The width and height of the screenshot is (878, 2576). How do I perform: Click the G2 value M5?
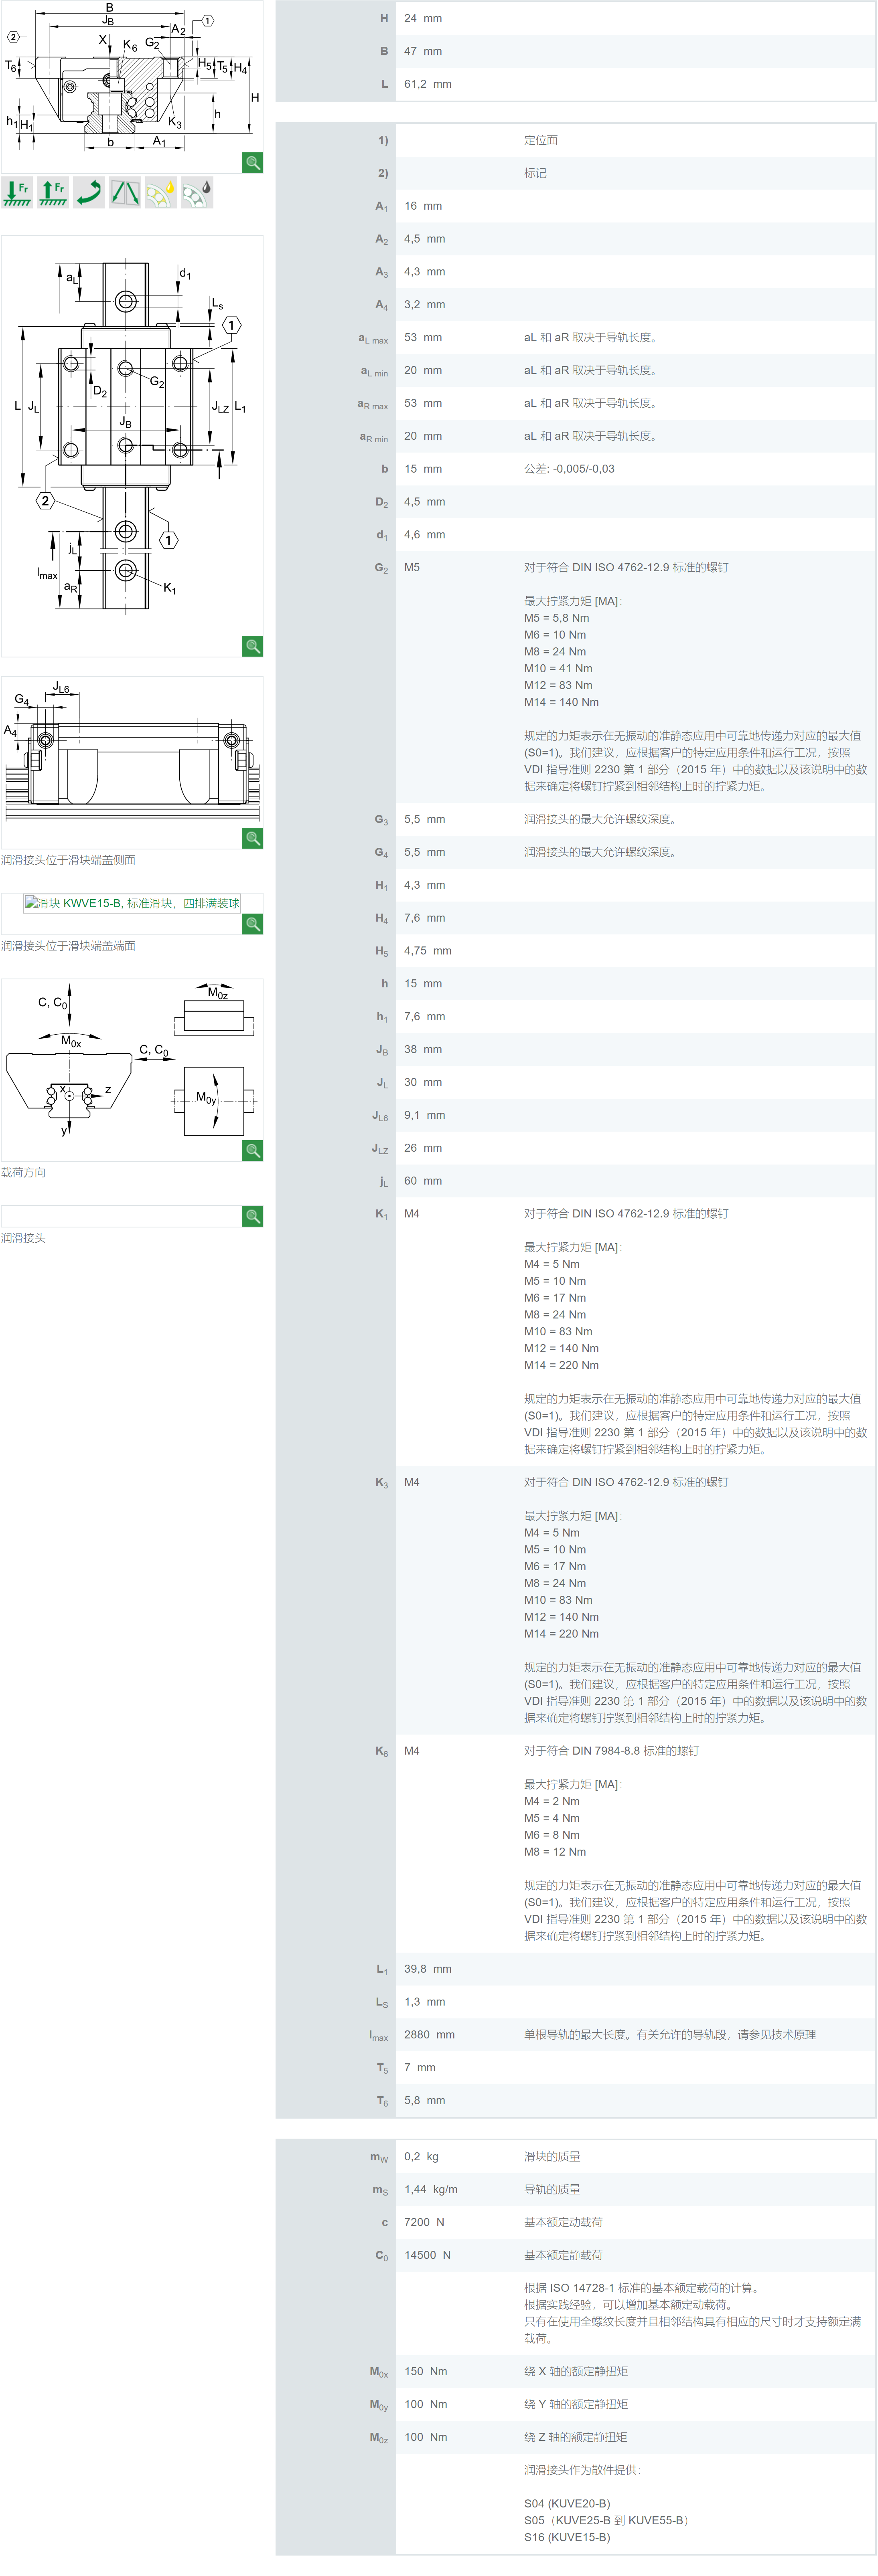[412, 567]
